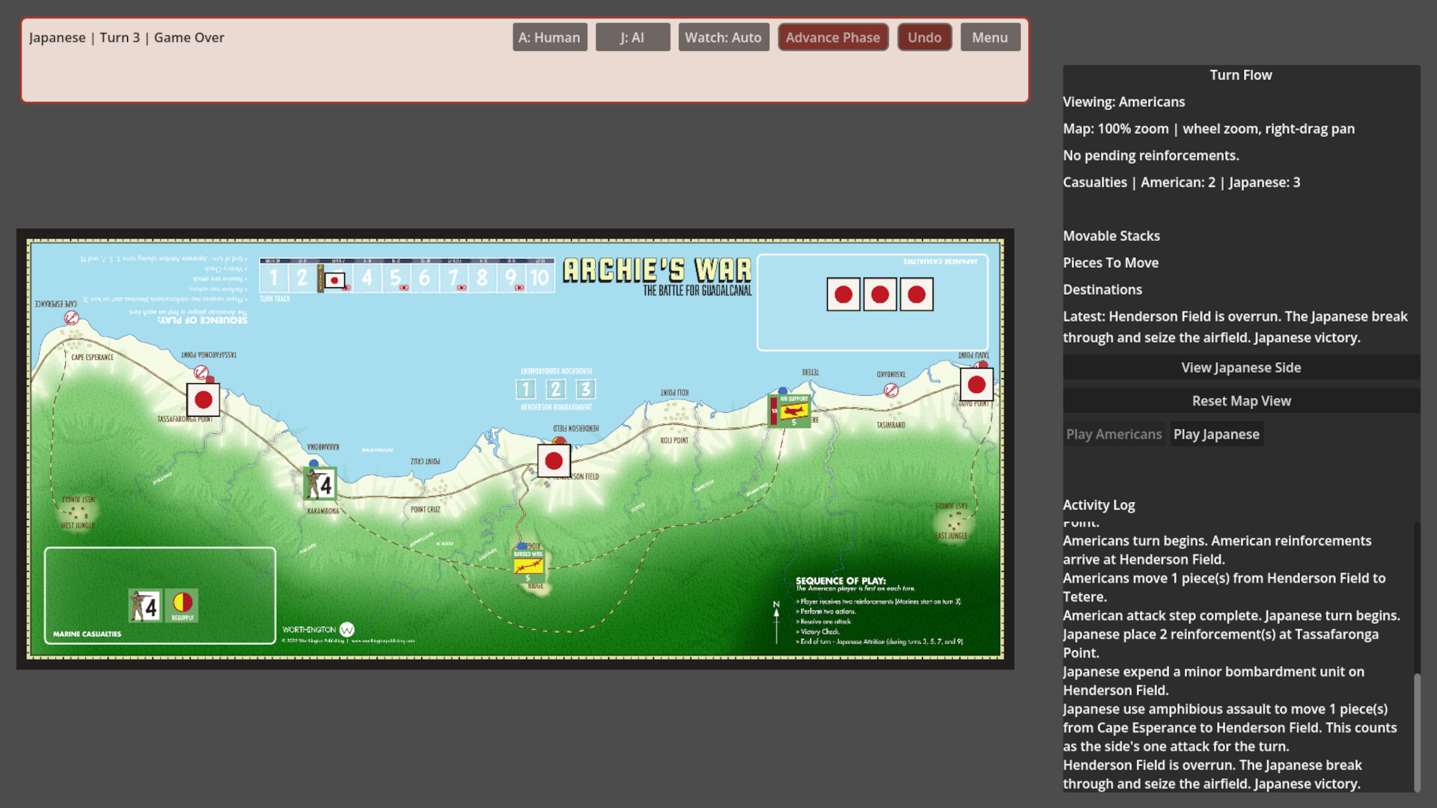The height and width of the screenshot is (808, 1437).
Task: Click the Pieces To Move label
Action: [1111, 263]
